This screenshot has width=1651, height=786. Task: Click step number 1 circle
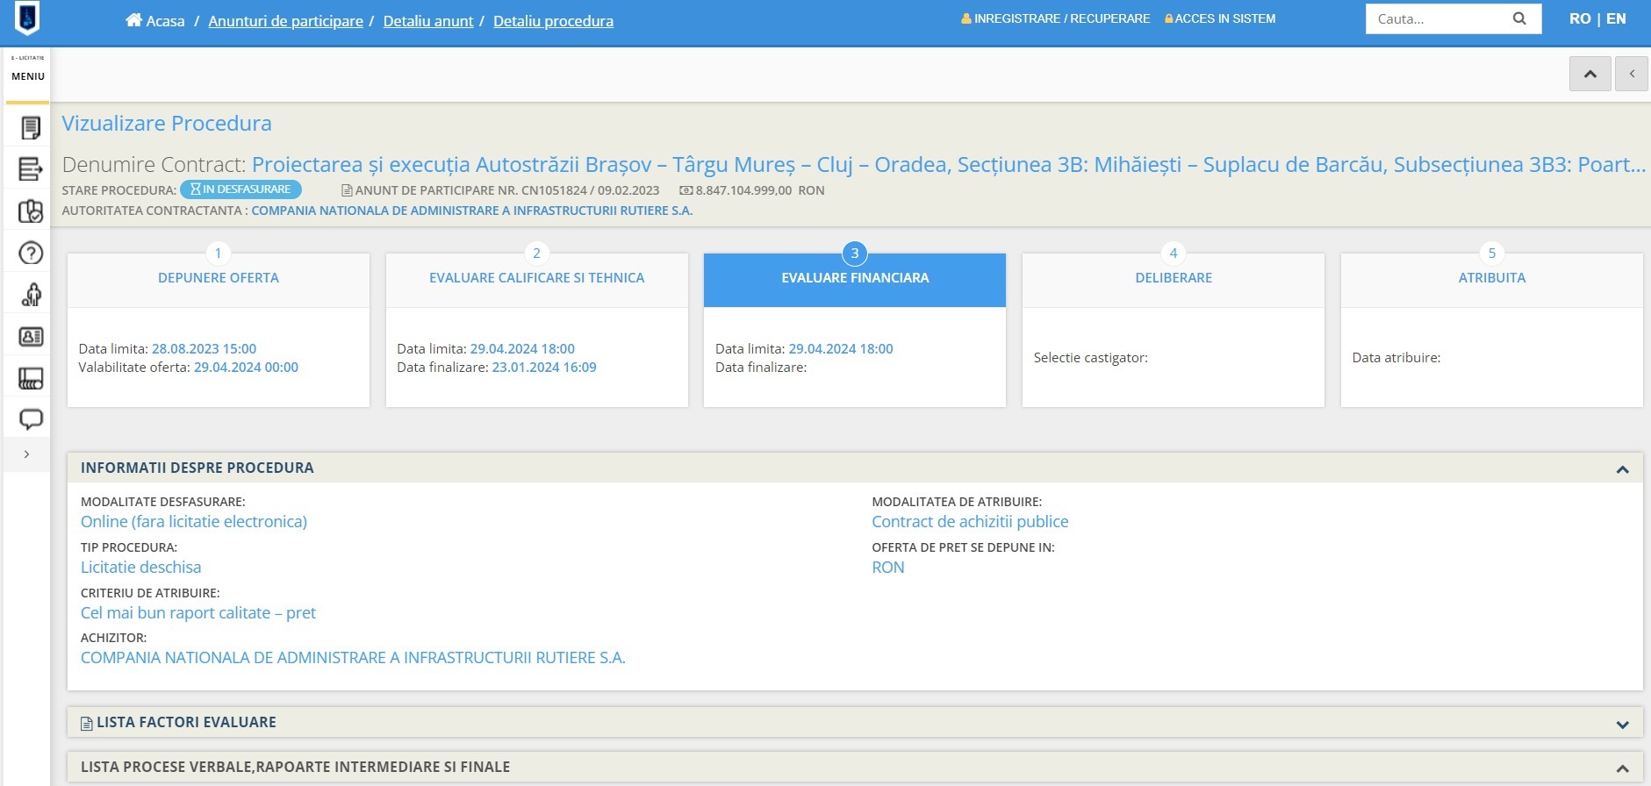[218, 254]
